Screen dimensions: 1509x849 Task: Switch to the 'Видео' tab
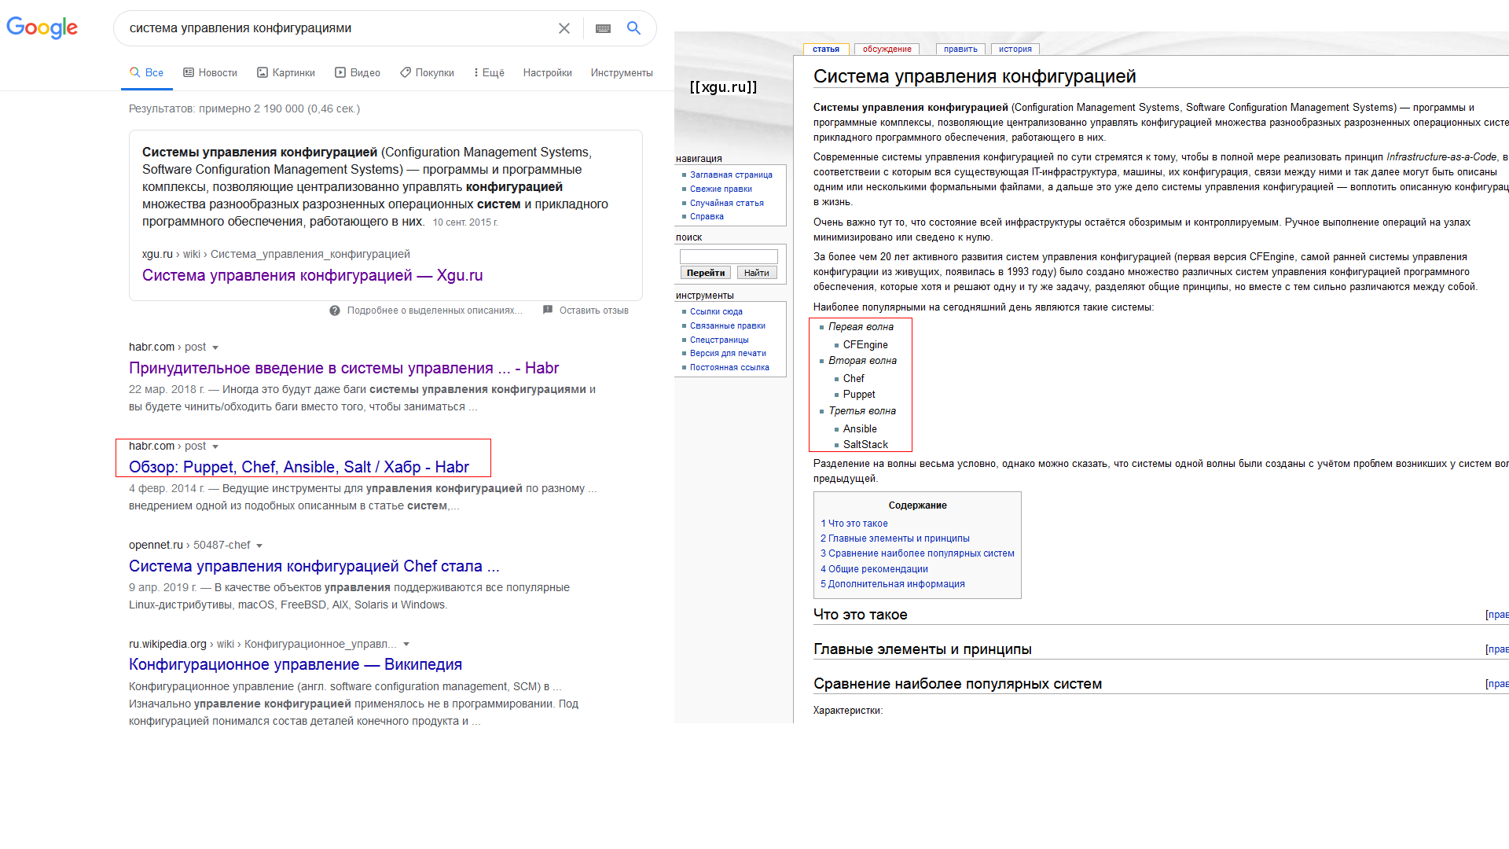click(x=358, y=72)
